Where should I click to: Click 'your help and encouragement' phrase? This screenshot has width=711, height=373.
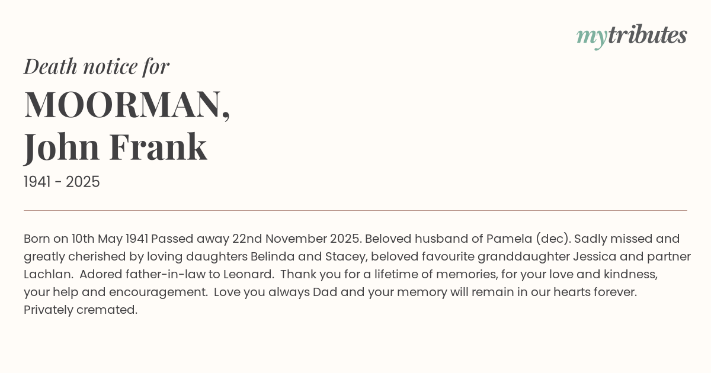point(115,292)
